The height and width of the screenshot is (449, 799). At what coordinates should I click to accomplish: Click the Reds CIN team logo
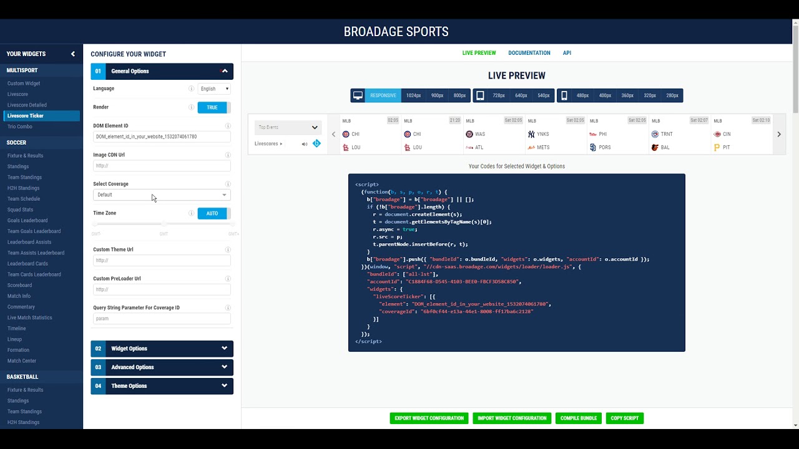click(717, 134)
